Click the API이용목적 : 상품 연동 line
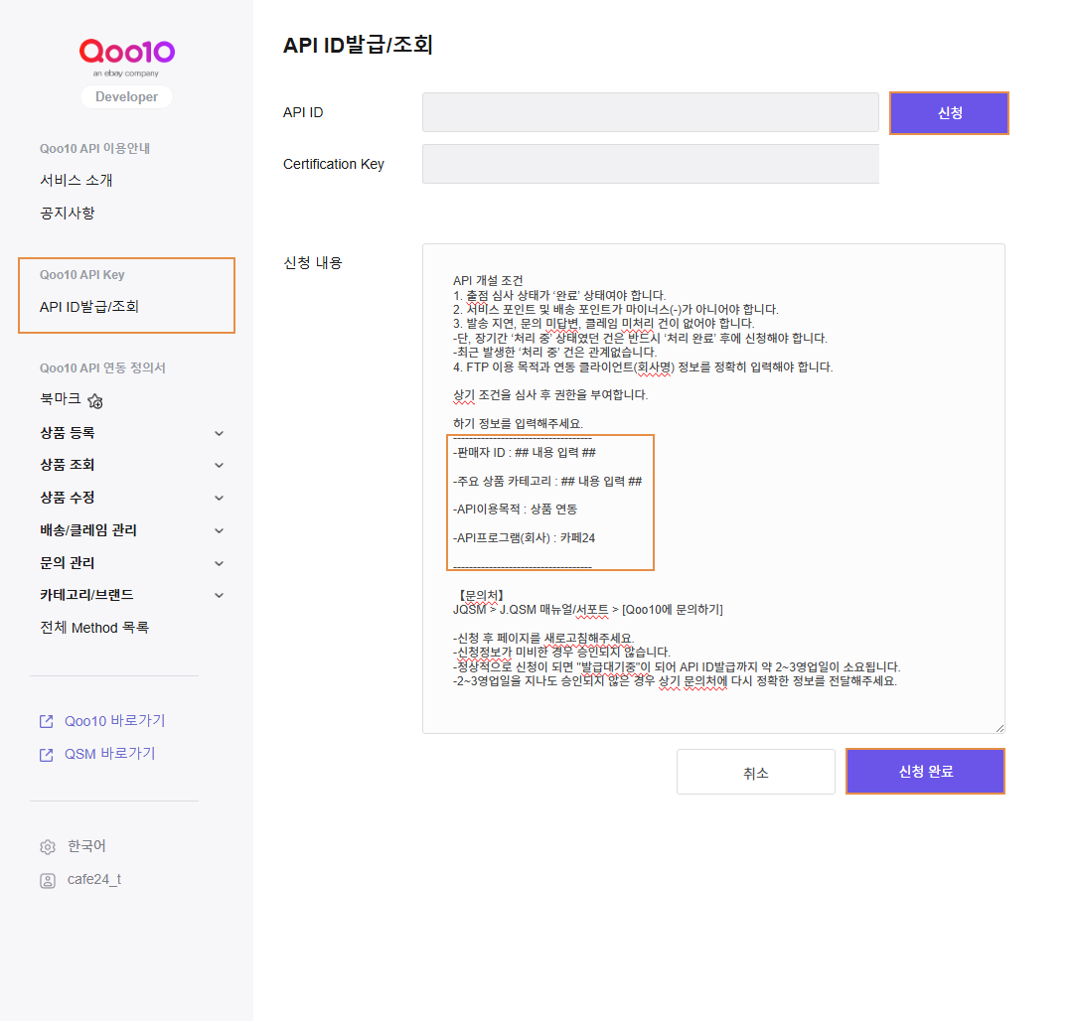This screenshot has width=1077, height=1023. (515, 510)
